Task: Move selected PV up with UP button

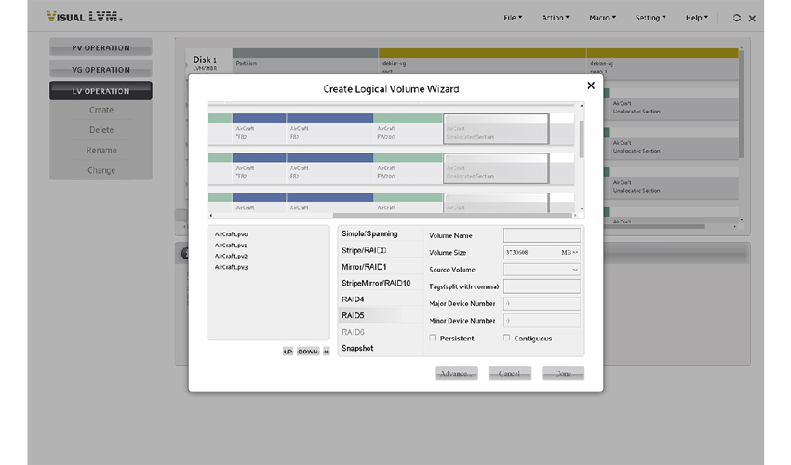Action: pyautogui.click(x=288, y=352)
